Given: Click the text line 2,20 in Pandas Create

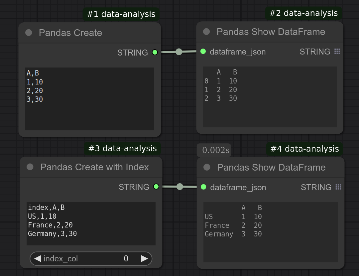Looking at the screenshot, I should tap(35, 90).
